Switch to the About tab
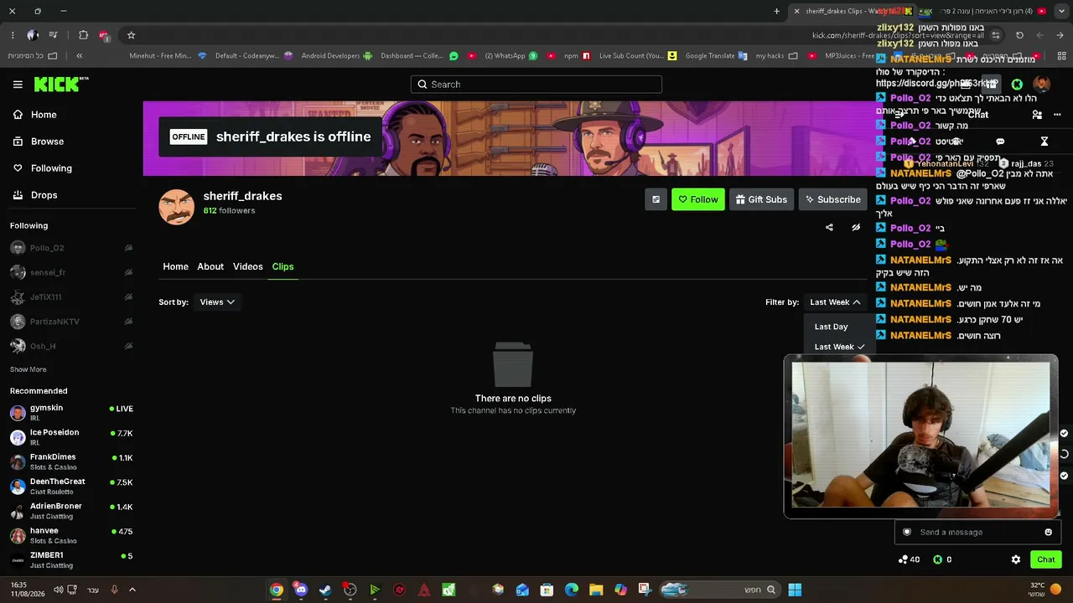Image resolution: width=1073 pixels, height=603 pixels. click(210, 266)
